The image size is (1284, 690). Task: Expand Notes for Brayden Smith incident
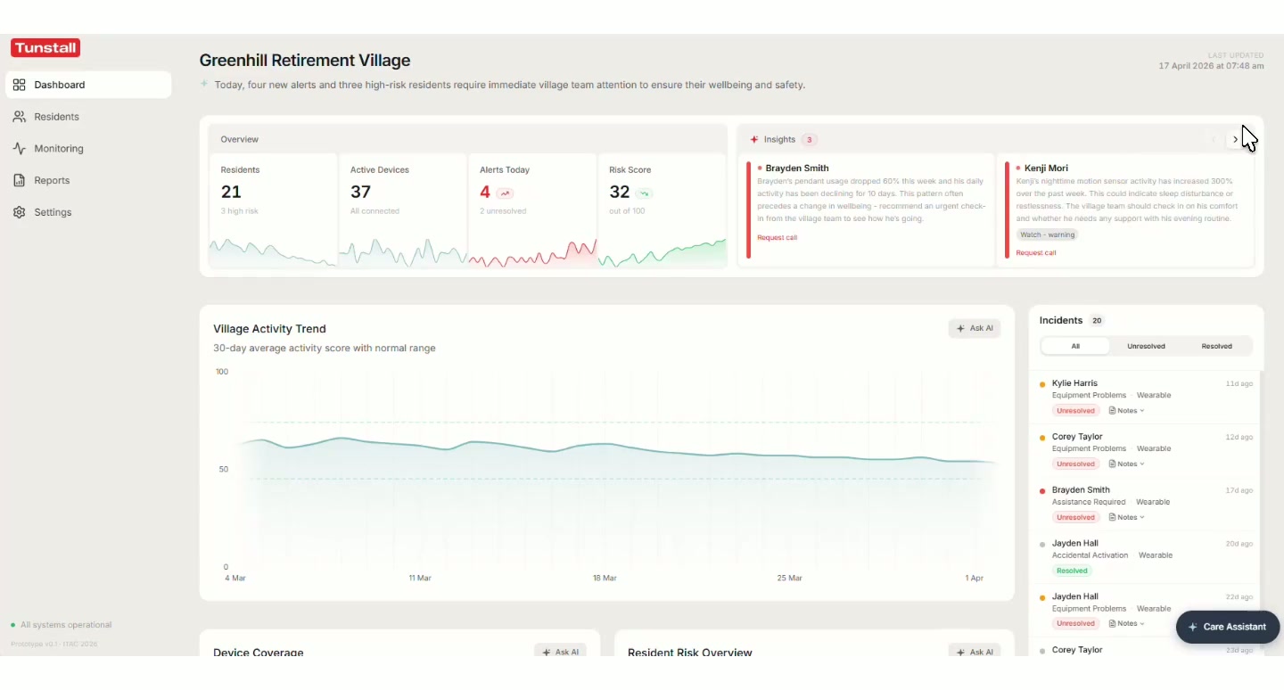tap(1126, 517)
